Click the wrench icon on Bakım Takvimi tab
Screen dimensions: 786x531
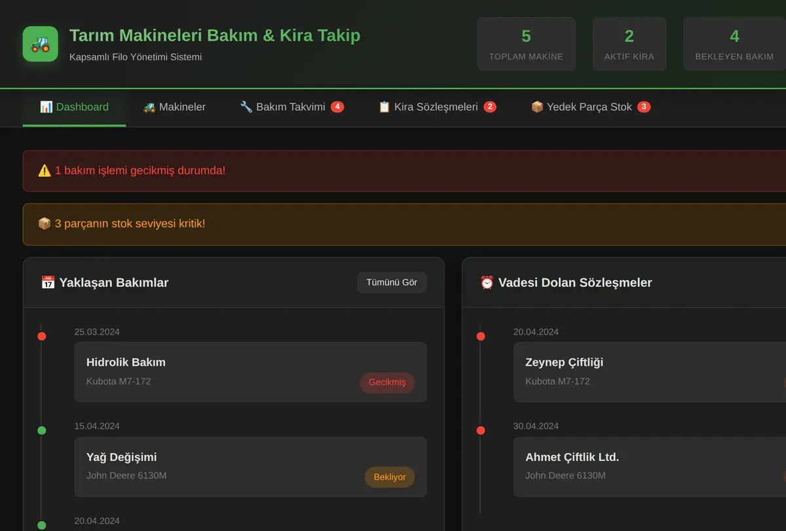click(x=246, y=107)
